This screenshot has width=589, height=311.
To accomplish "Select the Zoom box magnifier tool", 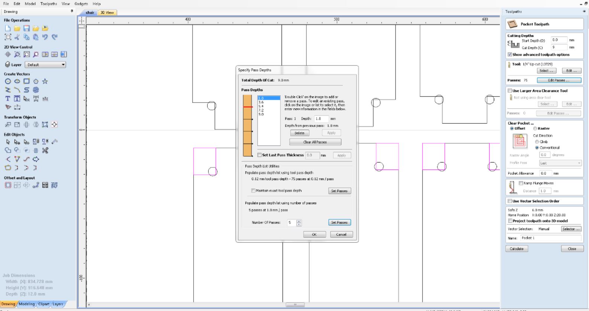I will [17, 54].
